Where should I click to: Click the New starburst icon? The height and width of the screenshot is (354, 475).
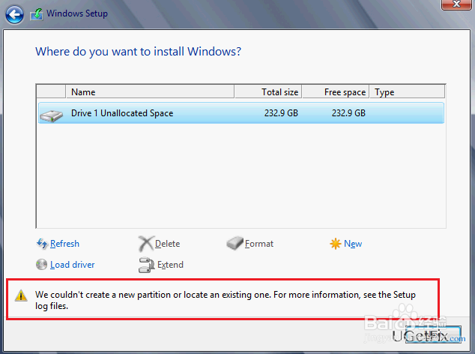[x=336, y=244]
